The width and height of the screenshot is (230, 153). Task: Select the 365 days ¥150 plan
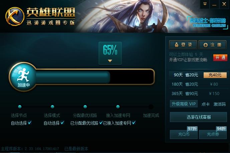(x=199, y=93)
